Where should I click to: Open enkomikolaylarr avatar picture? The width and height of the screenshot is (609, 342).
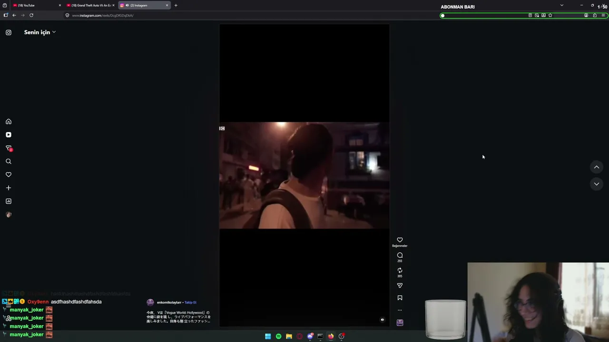(x=150, y=302)
